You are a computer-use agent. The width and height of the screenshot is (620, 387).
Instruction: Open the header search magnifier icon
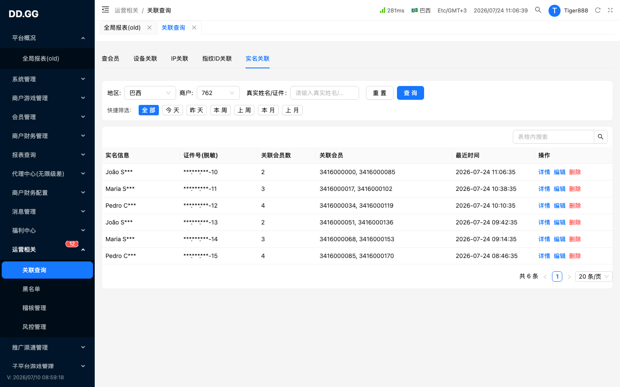point(538,10)
